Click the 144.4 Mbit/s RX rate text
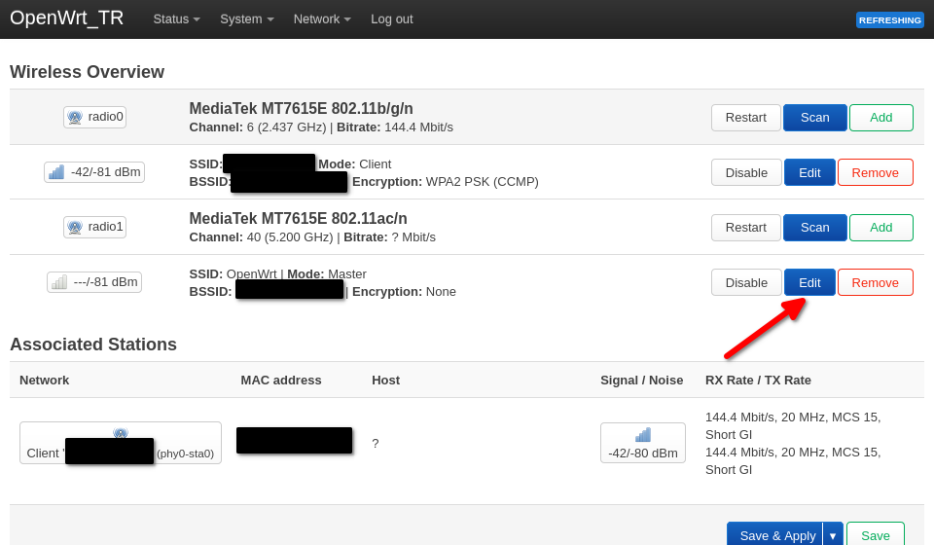Viewport: 934px width, 545px height. click(x=793, y=425)
